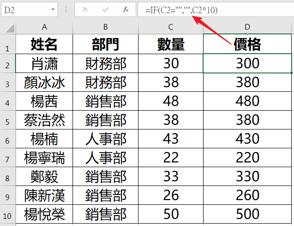Image resolution: width=294 pixels, height=226 pixels.
Task: Click the quantity cell showing 48
Action: click(171, 101)
